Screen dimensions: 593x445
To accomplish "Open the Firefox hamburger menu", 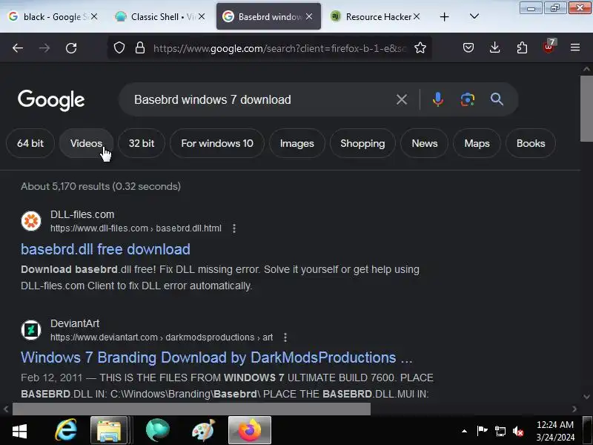I will click(575, 47).
